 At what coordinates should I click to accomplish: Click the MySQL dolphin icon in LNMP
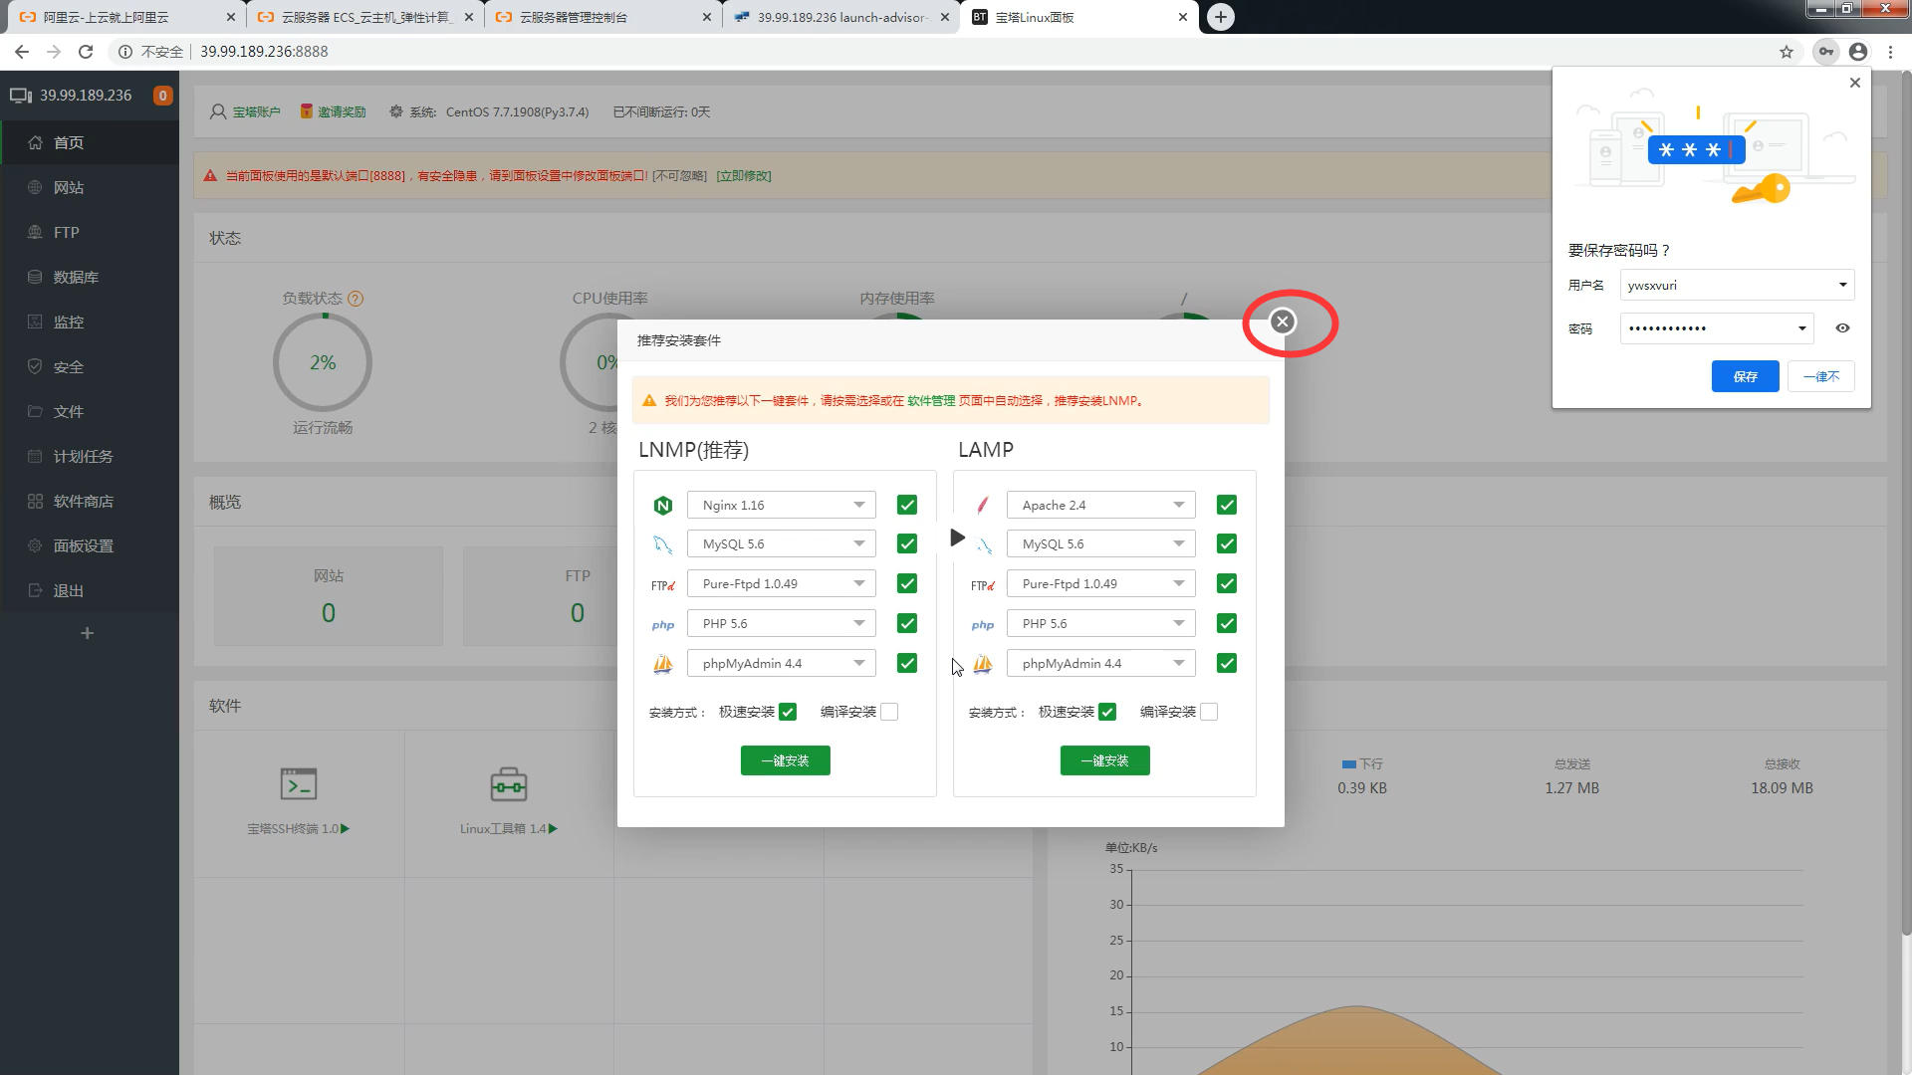(x=663, y=544)
